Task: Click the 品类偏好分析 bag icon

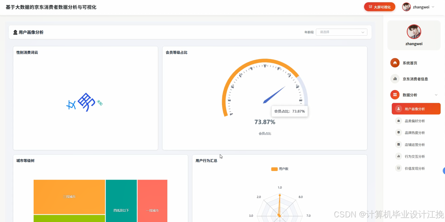Action: tap(399, 121)
